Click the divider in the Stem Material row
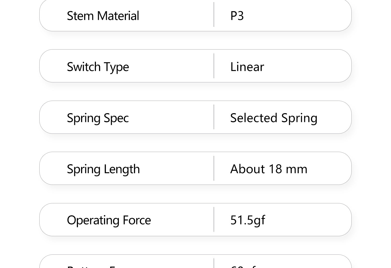The height and width of the screenshot is (268, 391). click(214, 15)
